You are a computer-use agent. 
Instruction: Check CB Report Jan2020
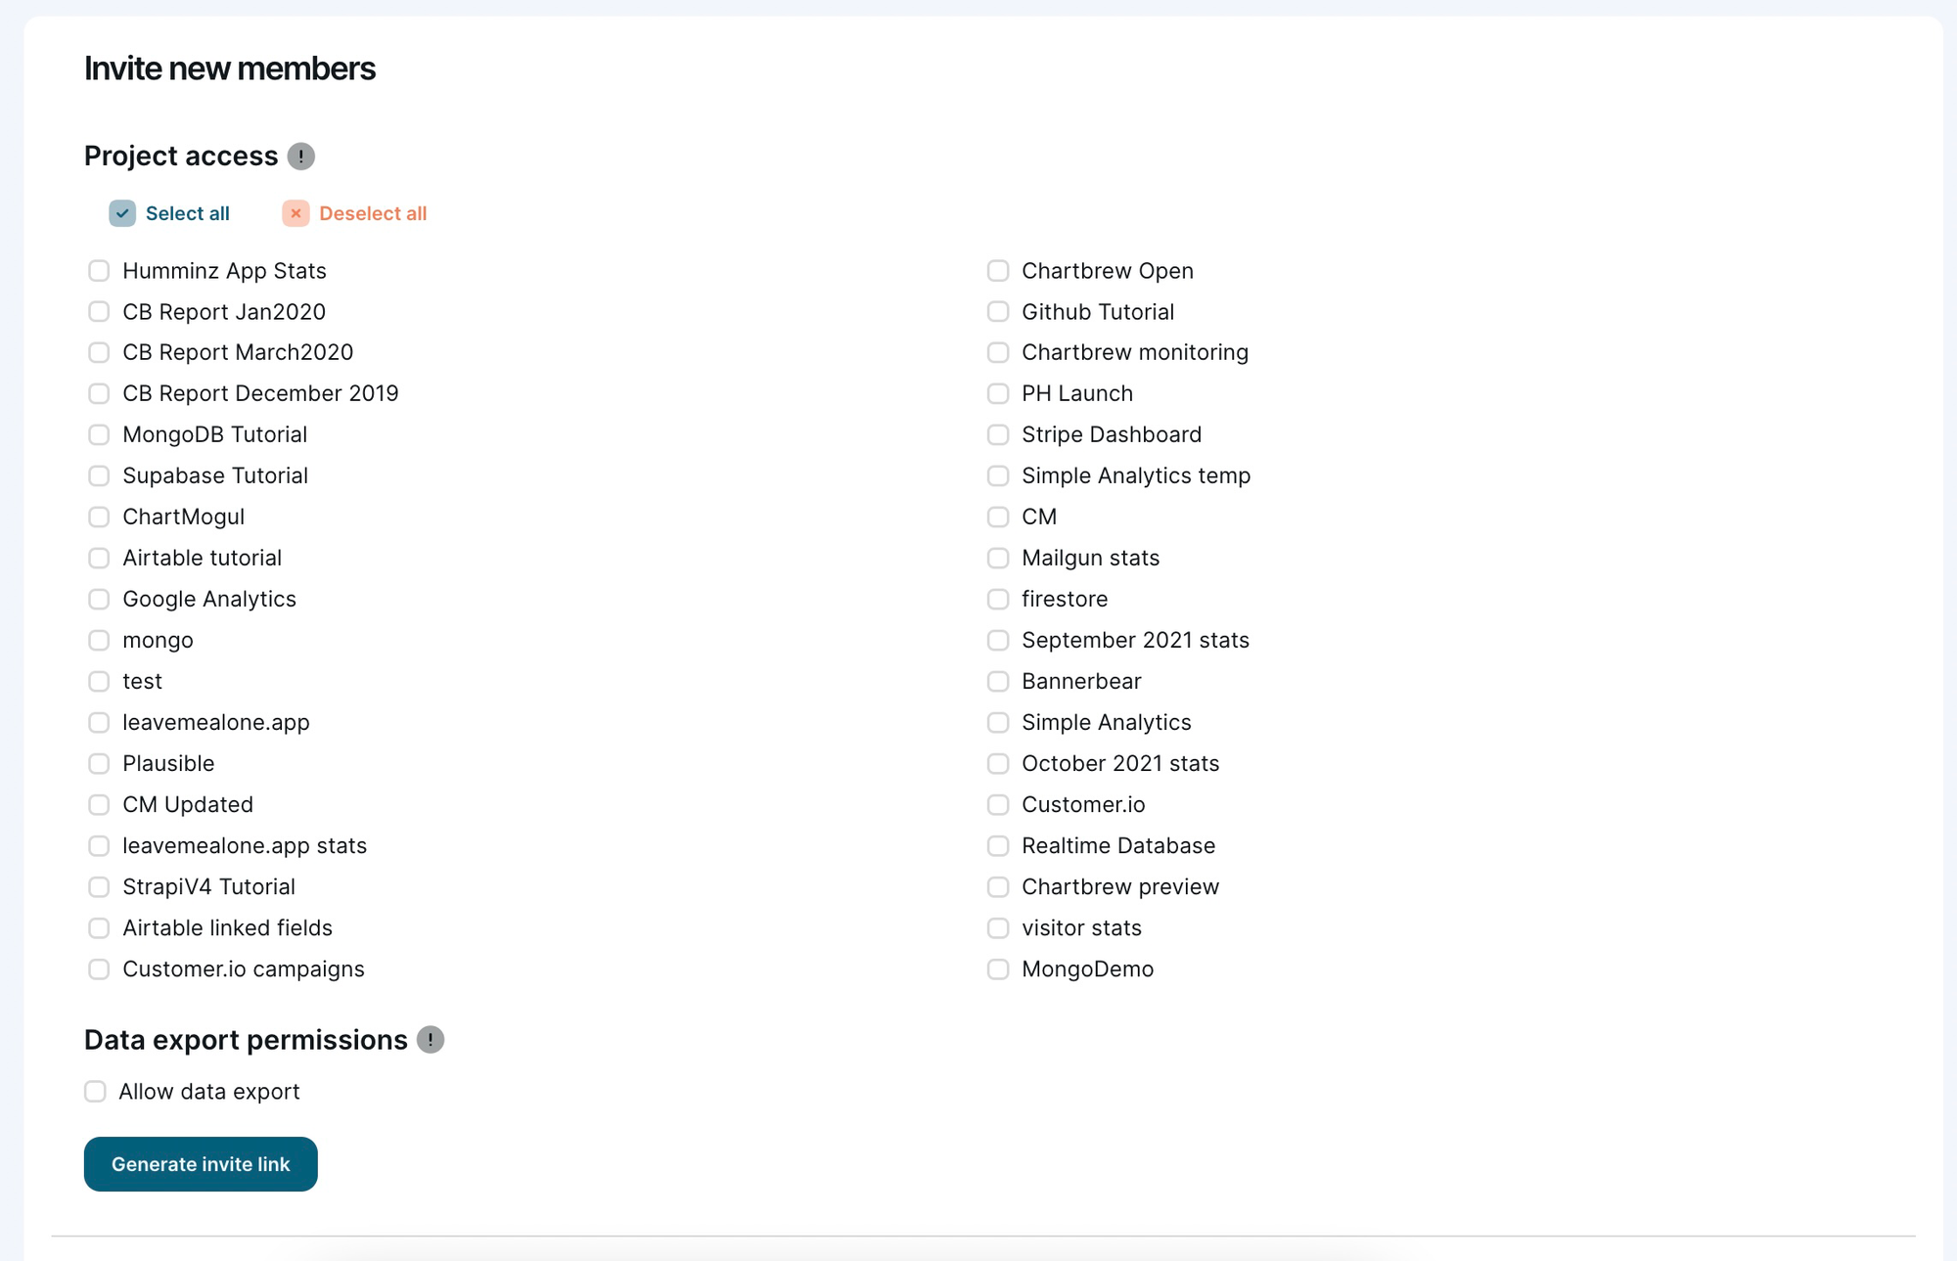(x=99, y=311)
